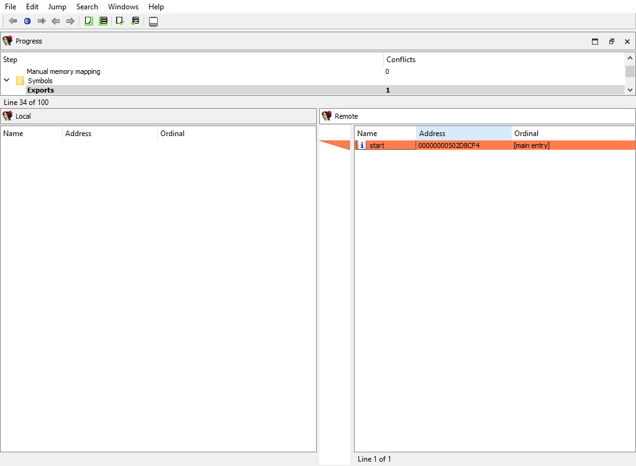
Task: Float the Progress panel
Action: pos(611,42)
